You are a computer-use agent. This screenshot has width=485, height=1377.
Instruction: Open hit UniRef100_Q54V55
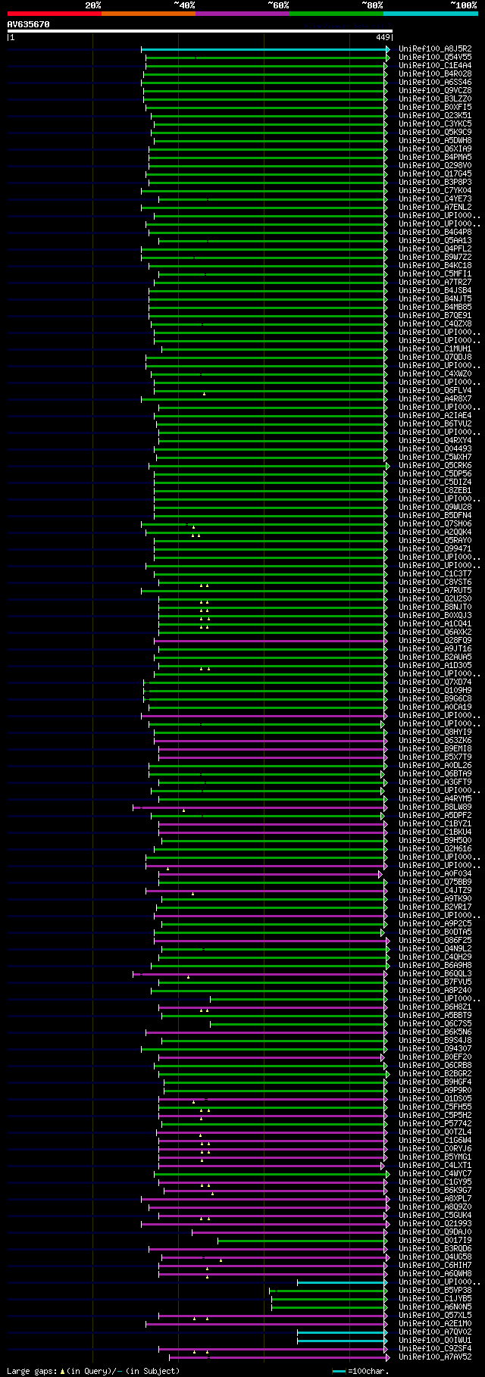(x=435, y=57)
